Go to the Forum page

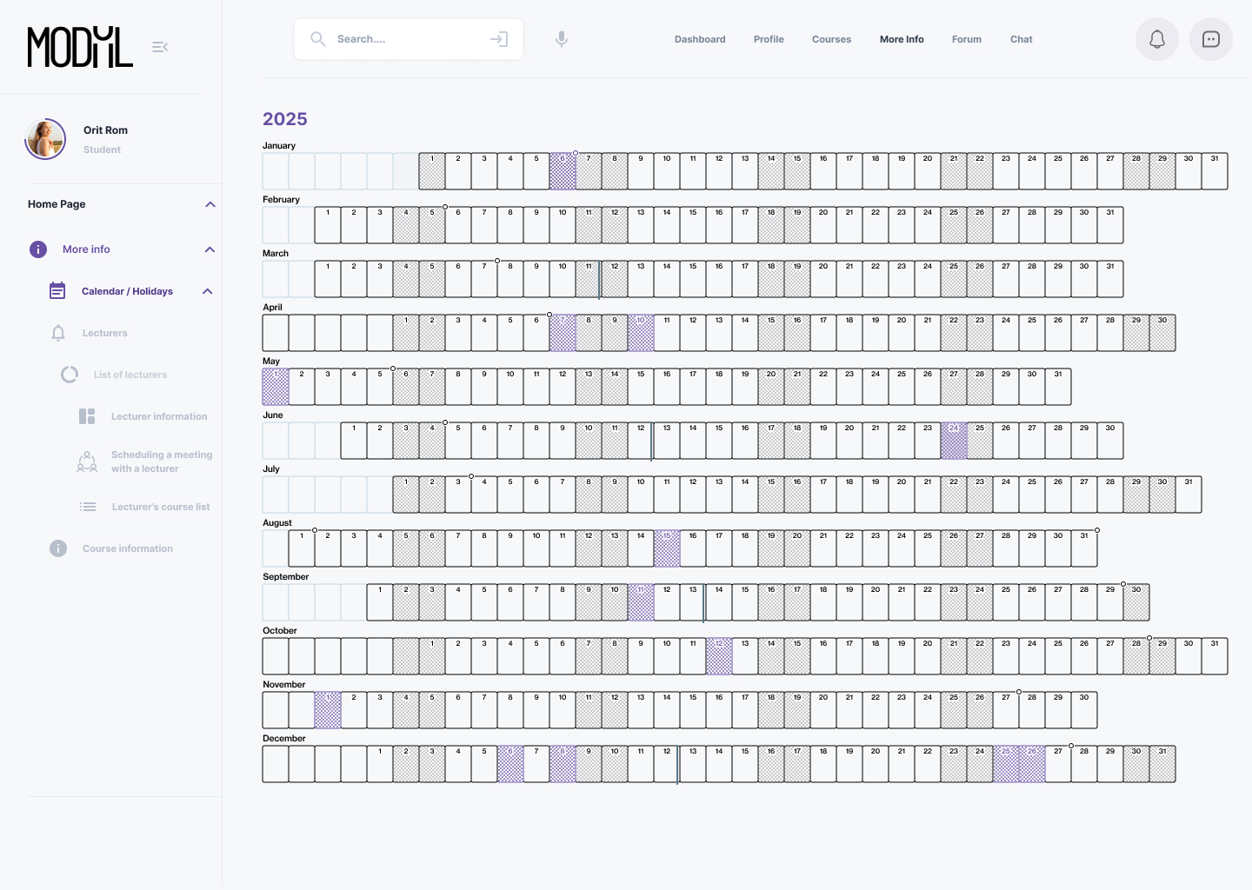point(966,39)
